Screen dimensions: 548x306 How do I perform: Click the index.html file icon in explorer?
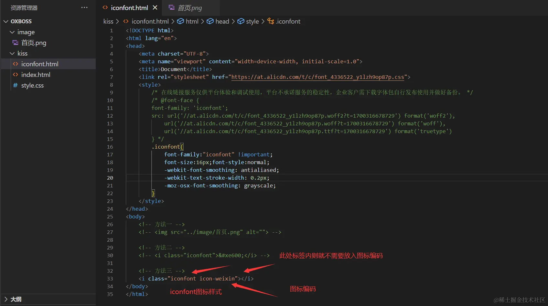coord(15,75)
